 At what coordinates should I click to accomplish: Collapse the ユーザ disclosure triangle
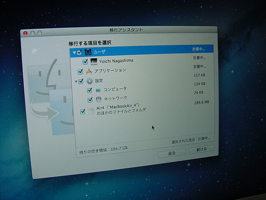tap(74, 53)
